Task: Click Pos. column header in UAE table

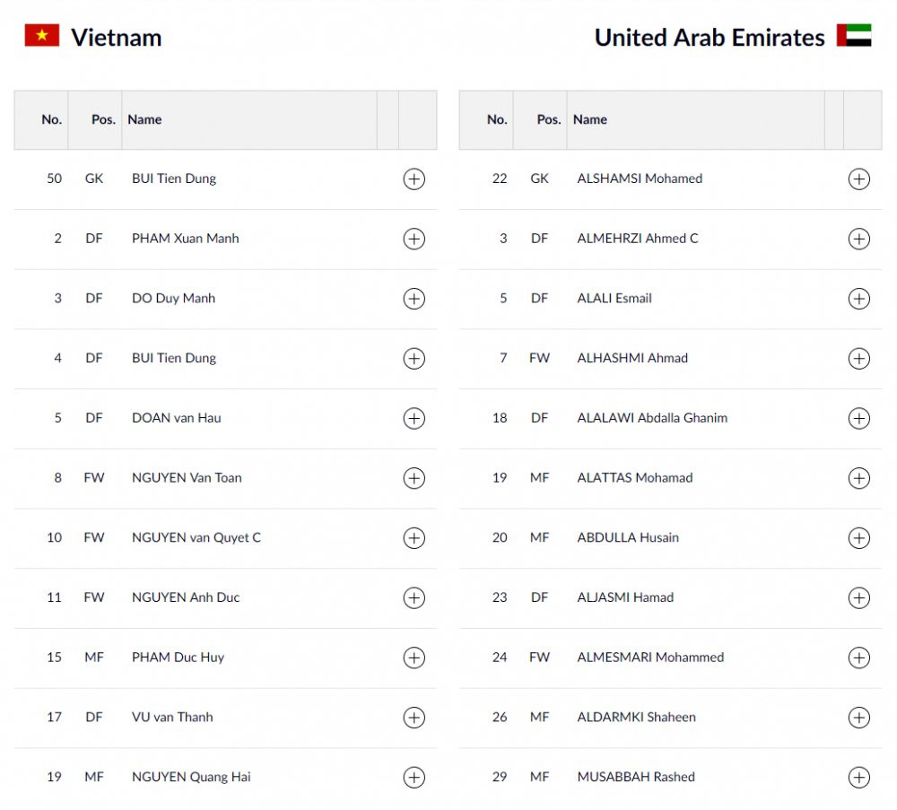Action: point(548,119)
